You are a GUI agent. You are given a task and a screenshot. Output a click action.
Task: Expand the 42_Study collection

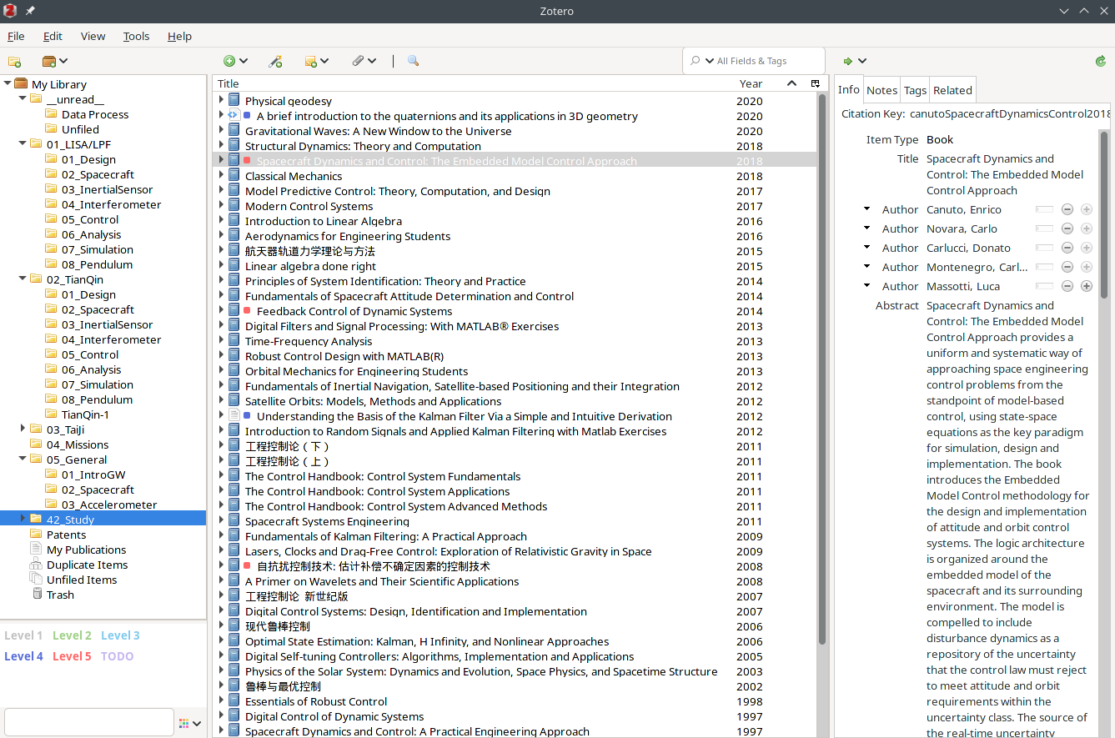point(23,519)
